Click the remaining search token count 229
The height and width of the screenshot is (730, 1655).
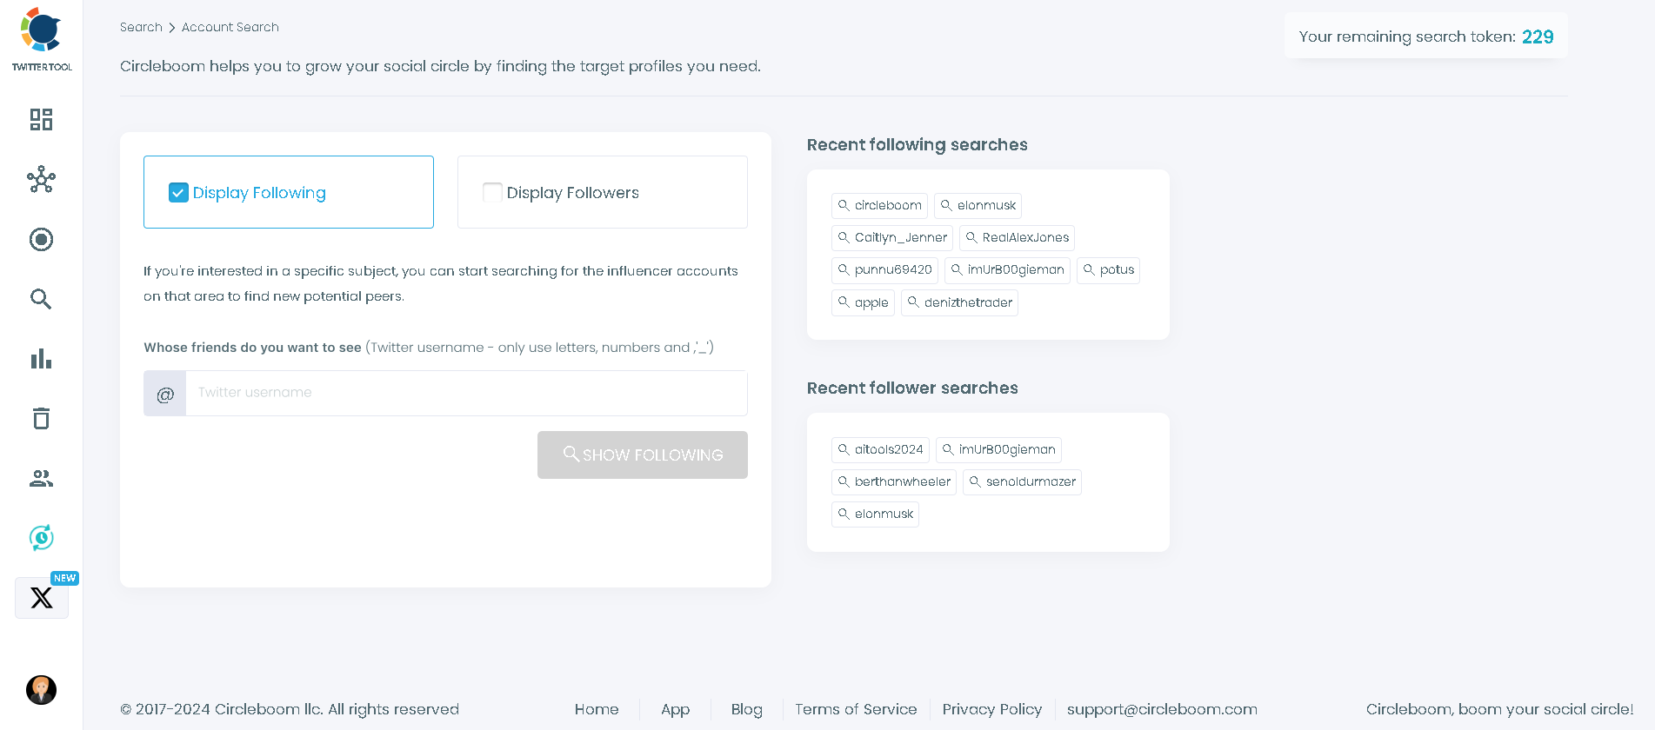tap(1538, 36)
